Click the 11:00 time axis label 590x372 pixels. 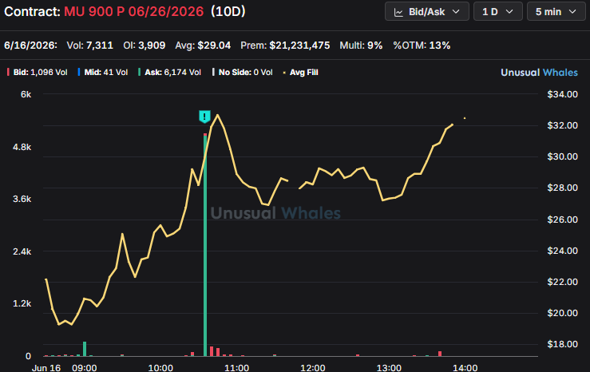coord(236,367)
